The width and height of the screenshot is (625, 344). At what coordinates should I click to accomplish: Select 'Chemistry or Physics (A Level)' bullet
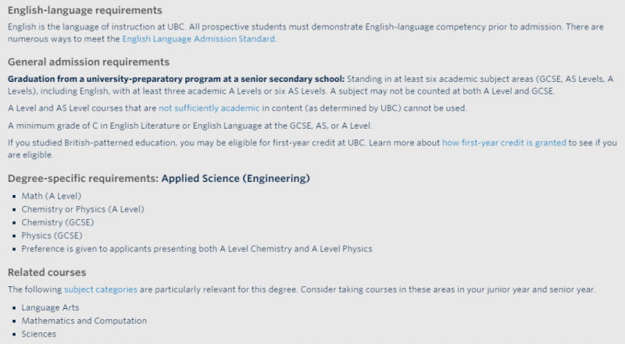[83, 209]
